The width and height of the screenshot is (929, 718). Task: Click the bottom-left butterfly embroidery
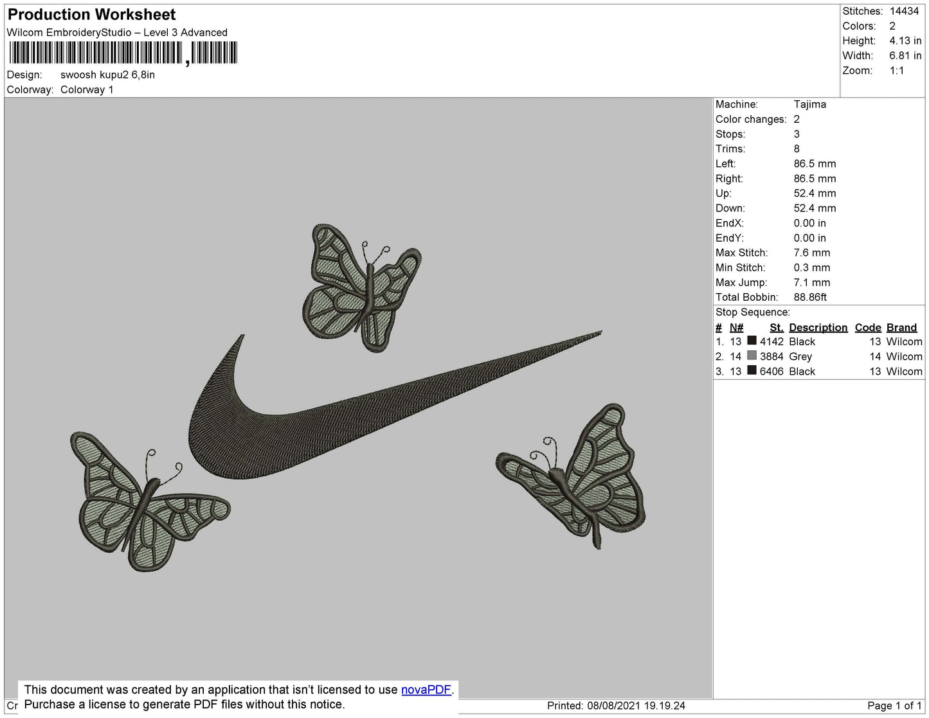(x=149, y=501)
